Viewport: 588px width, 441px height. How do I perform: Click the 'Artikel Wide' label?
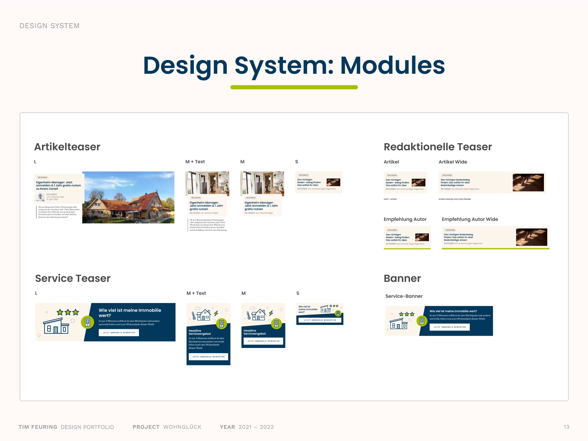(453, 162)
